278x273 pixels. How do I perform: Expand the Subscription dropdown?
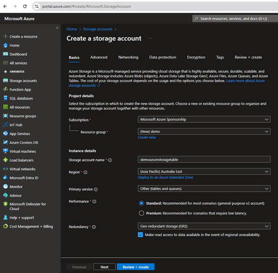click(x=204, y=119)
